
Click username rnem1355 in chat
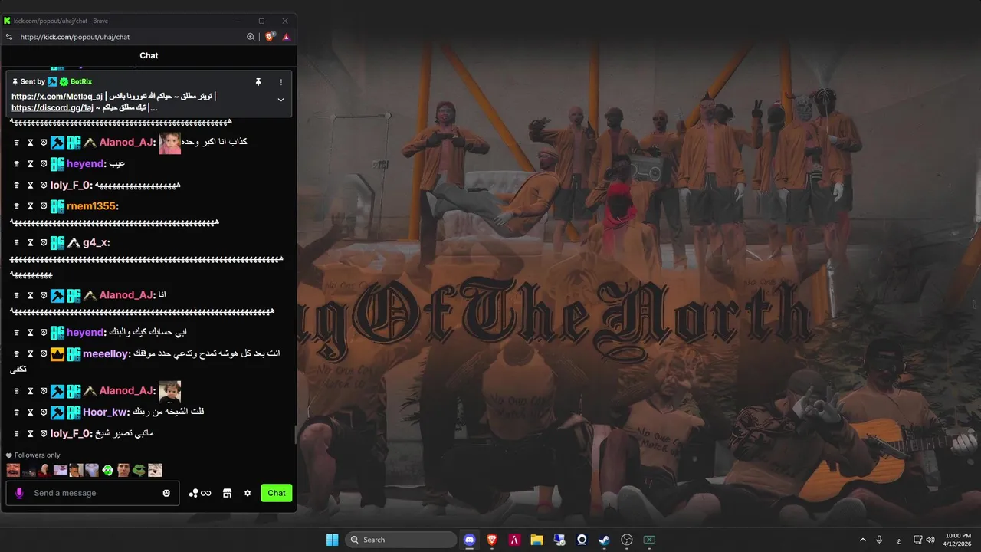click(x=90, y=206)
